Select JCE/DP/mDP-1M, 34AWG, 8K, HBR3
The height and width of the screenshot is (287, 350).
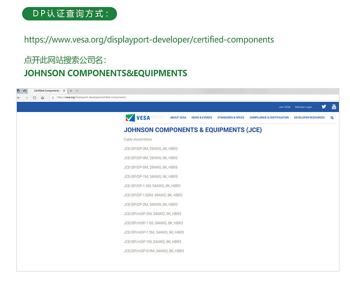pos(152,242)
